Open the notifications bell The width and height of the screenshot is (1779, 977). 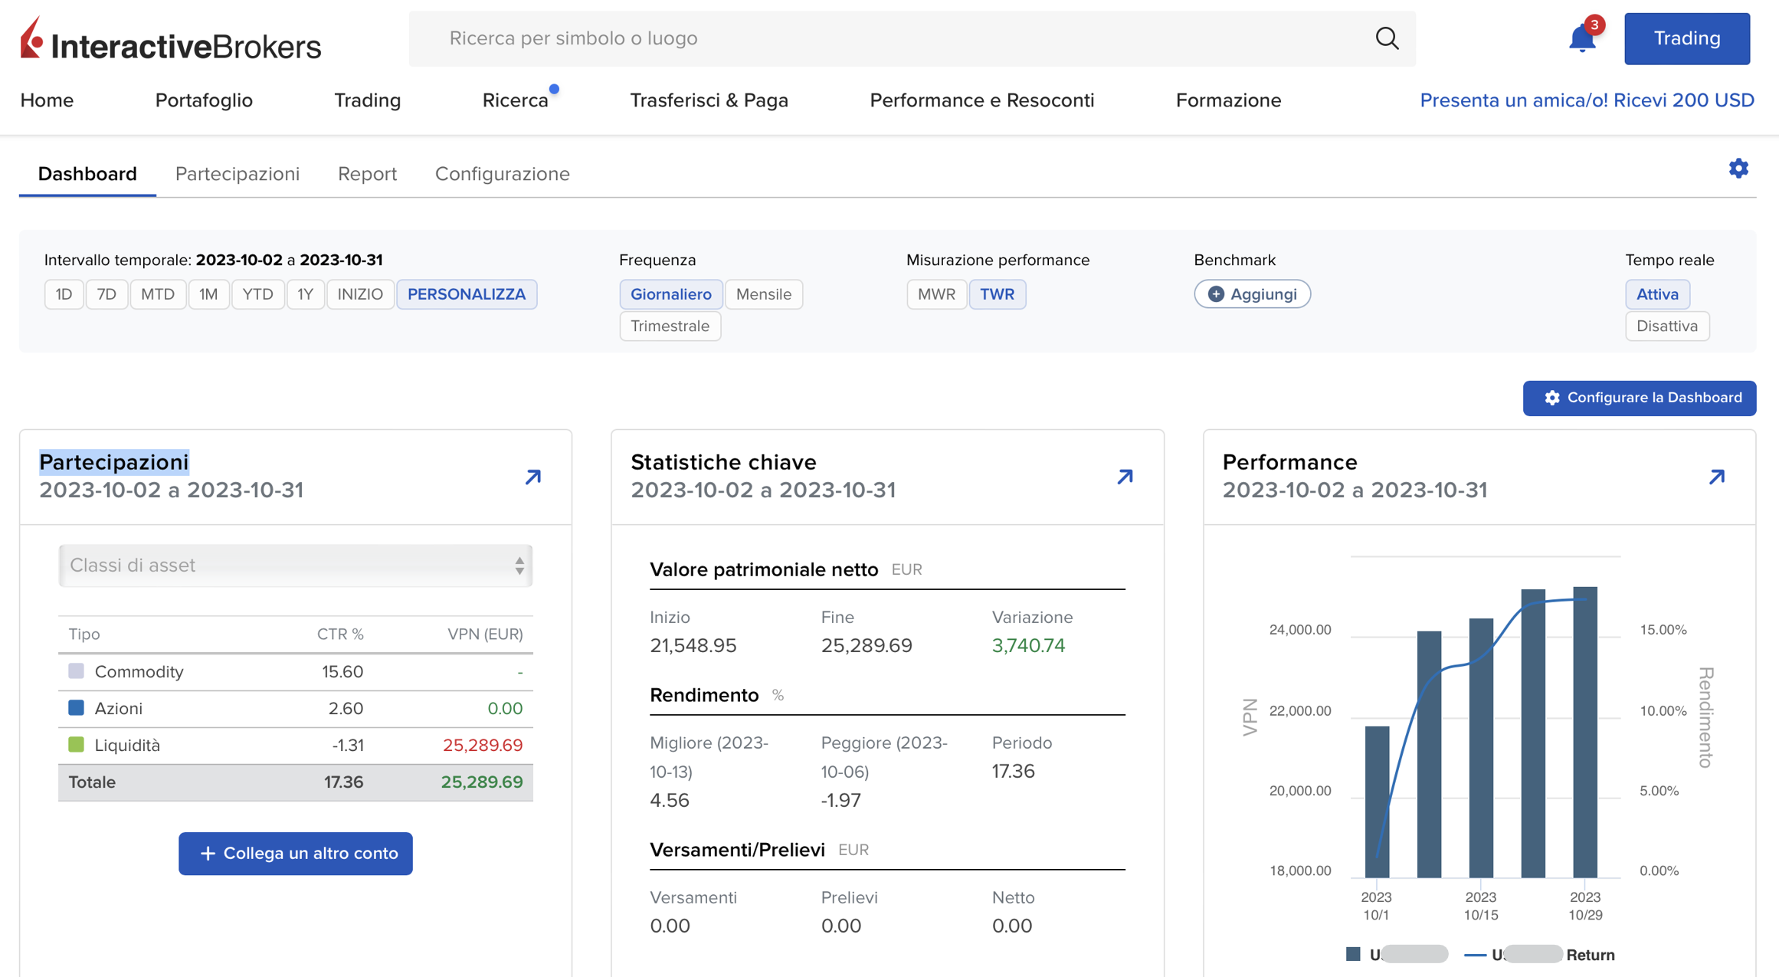[1581, 38]
